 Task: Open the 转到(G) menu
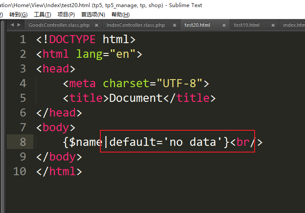pyautogui.click(x=18, y=15)
